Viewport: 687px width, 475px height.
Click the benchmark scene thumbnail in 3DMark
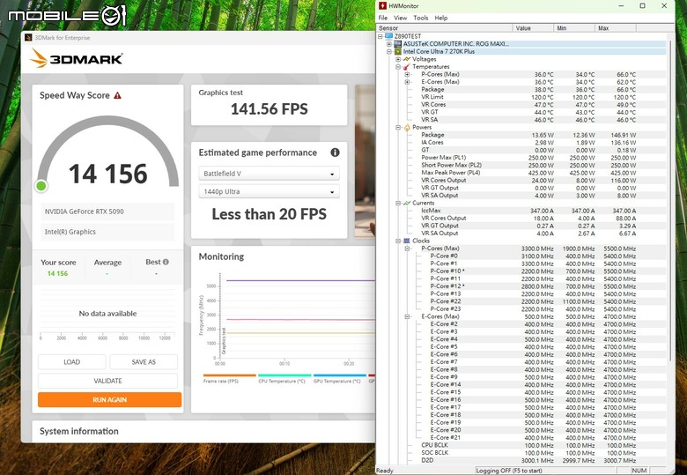tap(365, 161)
